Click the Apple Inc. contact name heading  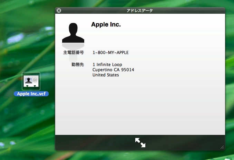point(106,24)
